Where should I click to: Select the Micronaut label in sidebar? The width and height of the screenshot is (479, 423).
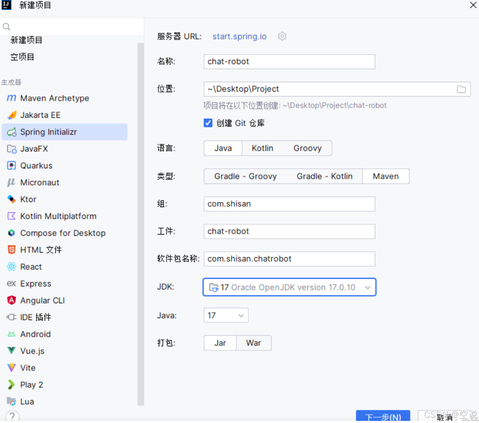tap(40, 183)
